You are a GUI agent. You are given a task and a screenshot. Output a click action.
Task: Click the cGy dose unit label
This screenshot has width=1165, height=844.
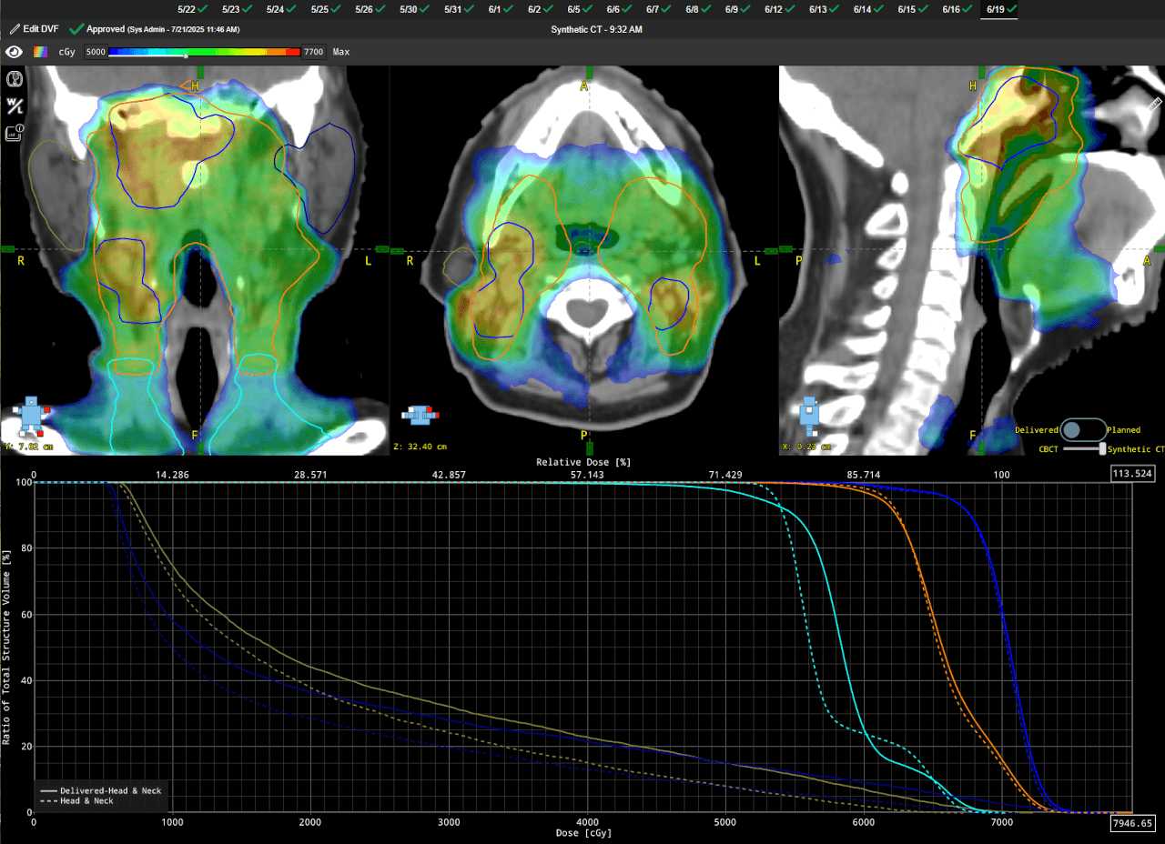(x=67, y=52)
